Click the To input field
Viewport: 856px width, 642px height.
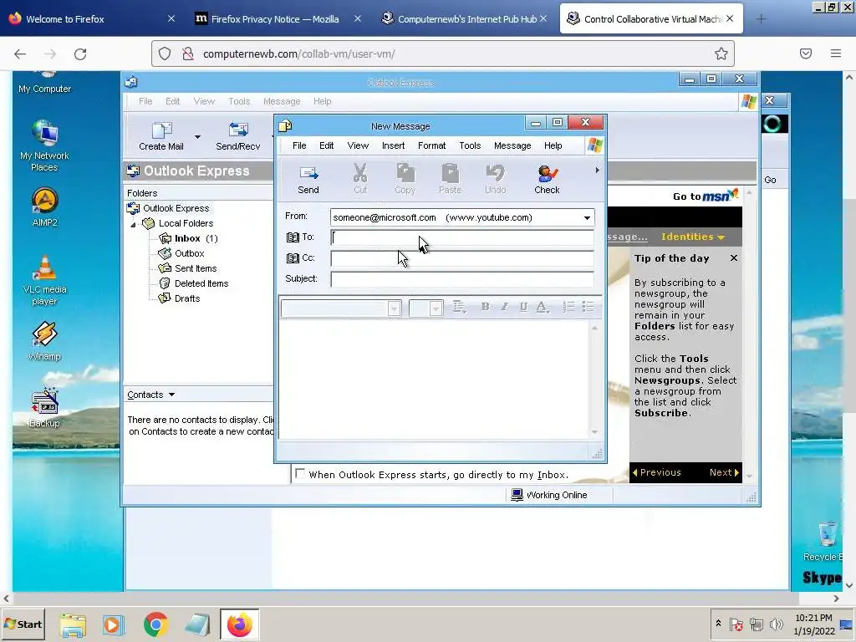[462, 237]
